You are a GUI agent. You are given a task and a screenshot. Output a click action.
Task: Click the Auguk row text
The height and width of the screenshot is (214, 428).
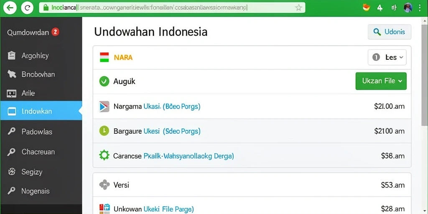(x=124, y=82)
